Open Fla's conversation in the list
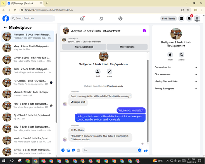Image resolution: width=205 pixels, height=164 pixels. coord(28,82)
